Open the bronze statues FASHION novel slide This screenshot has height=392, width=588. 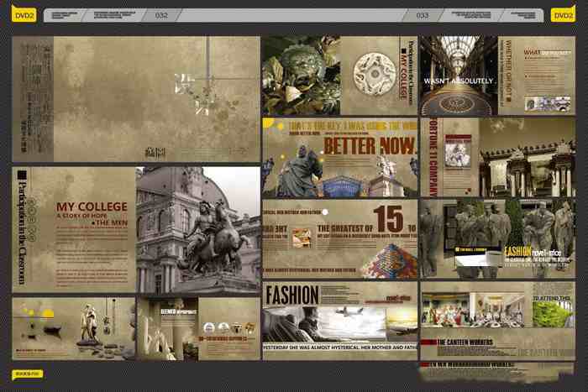[x=497, y=238]
